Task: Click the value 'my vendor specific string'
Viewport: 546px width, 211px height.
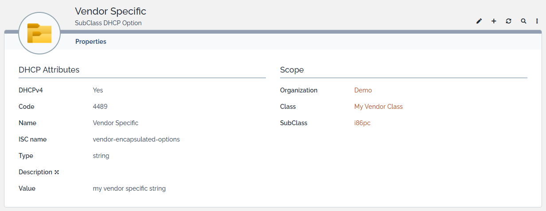Action: point(129,188)
